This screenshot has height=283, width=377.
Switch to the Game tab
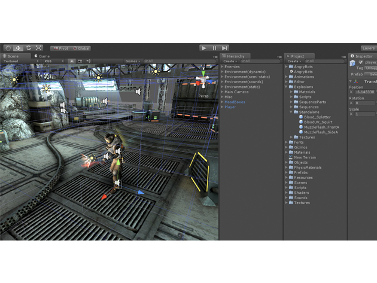coord(42,56)
